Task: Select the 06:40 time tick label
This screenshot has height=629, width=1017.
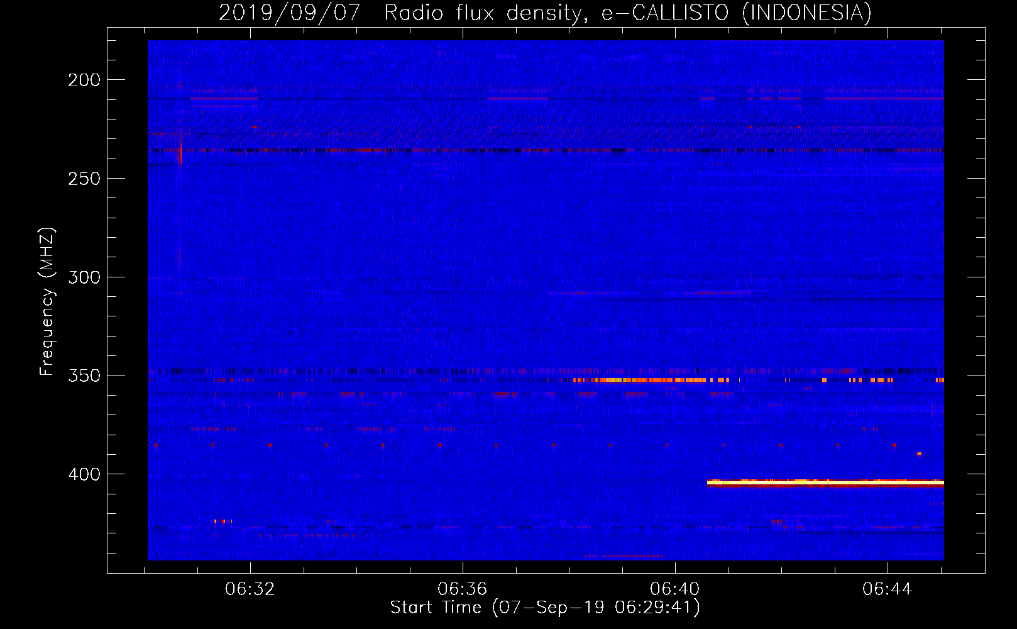Action: click(675, 589)
